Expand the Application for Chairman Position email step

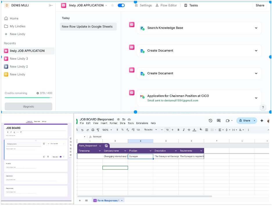point(256,98)
